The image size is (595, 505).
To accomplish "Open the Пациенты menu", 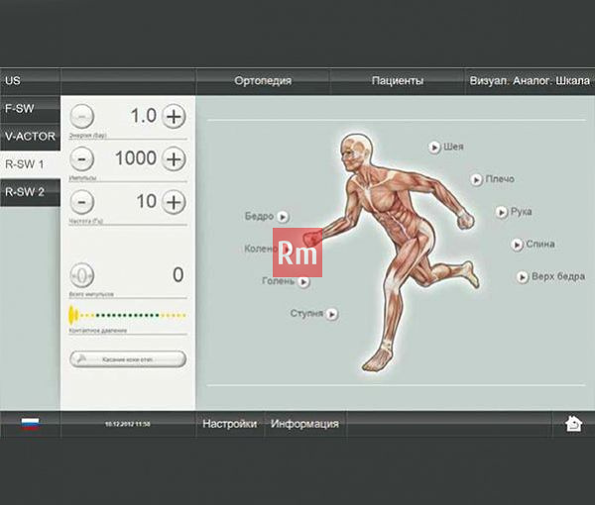I will click(398, 81).
